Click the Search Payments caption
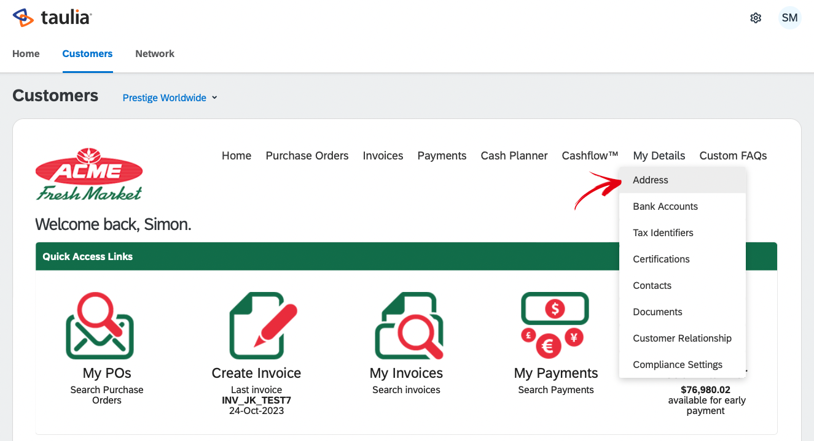814x441 pixels. click(556, 390)
